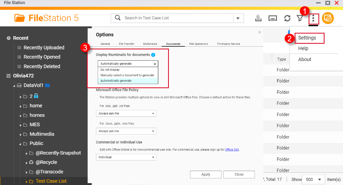Close the Options dialog with X
343x185 pixels.
point(260,32)
